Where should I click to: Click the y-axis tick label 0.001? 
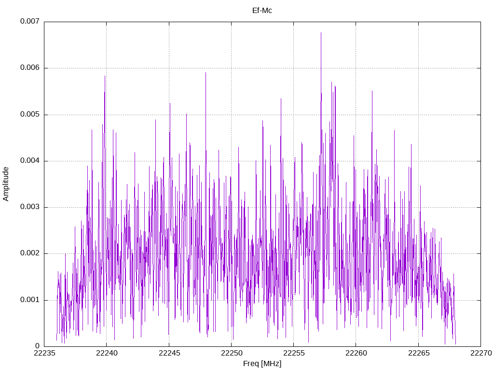coord(30,300)
